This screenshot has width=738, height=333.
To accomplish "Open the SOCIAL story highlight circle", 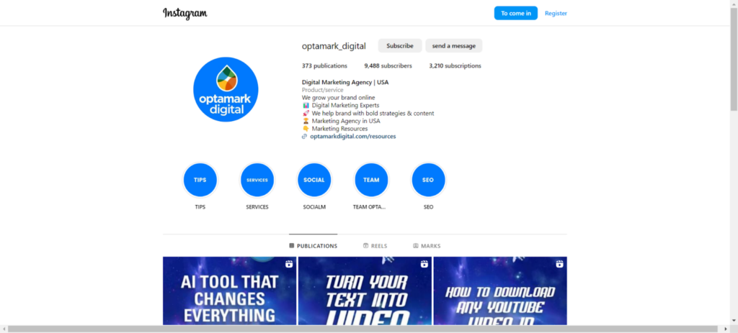I will [x=314, y=180].
